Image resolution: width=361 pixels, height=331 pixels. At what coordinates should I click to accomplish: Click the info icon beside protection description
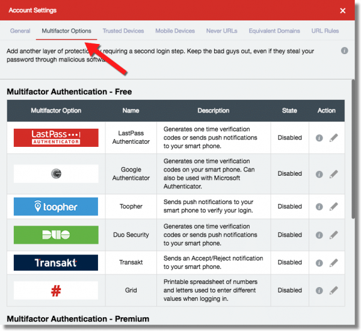tap(344, 51)
